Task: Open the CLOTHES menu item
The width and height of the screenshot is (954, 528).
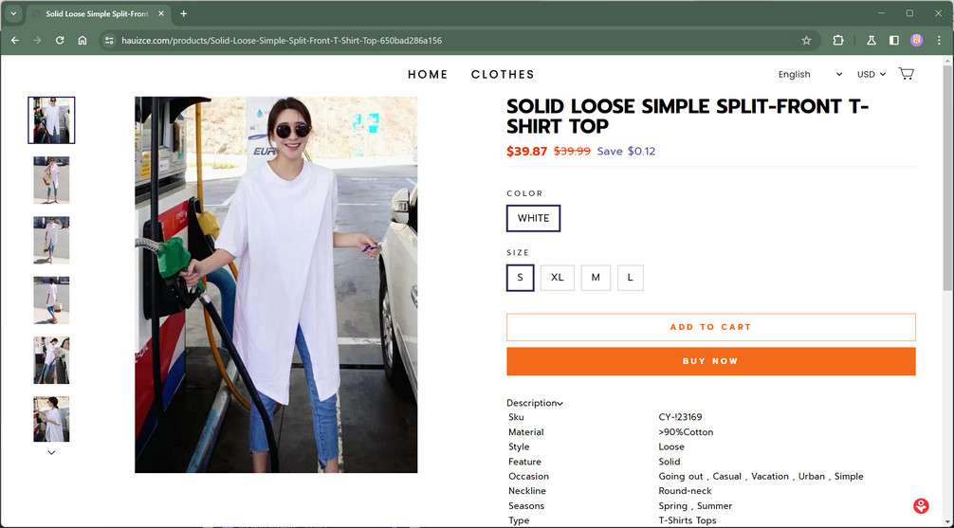Action: (503, 74)
